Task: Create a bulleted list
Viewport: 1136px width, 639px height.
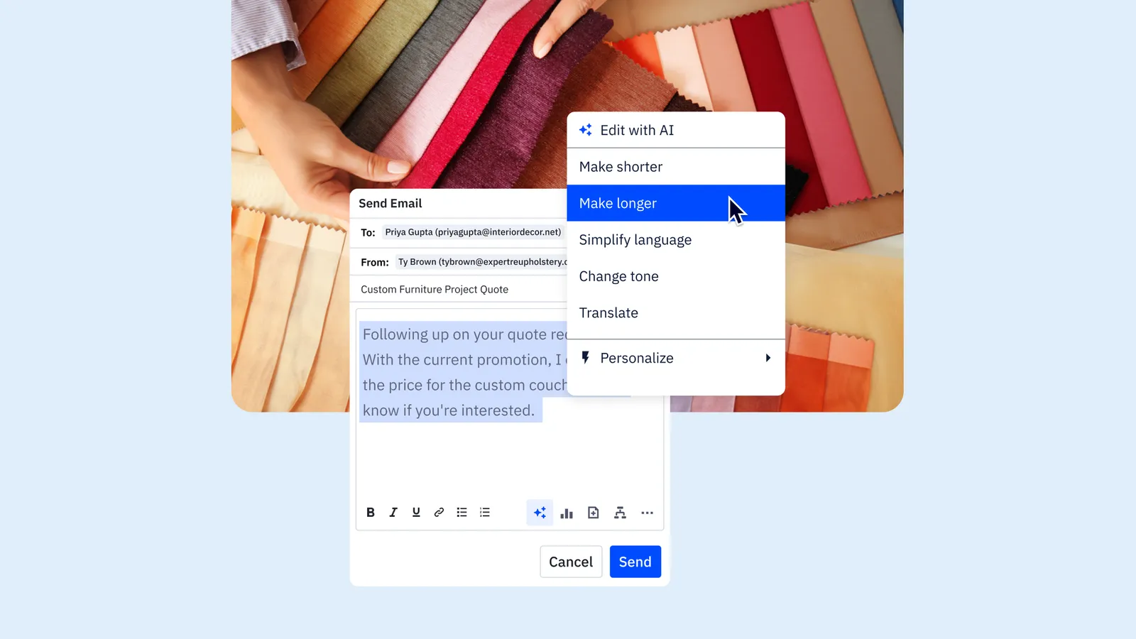Action: (x=461, y=512)
